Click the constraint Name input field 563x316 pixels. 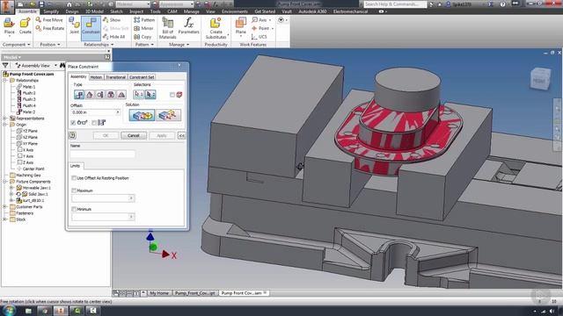[103, 154]
